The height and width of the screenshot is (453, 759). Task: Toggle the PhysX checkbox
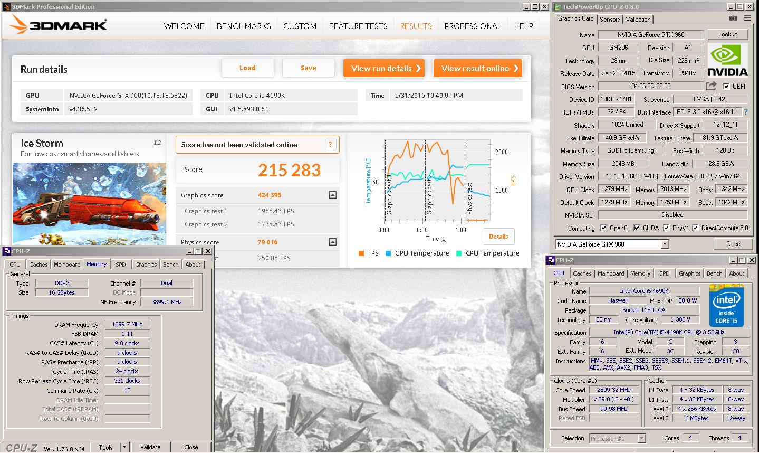click(x=666, y=228)
